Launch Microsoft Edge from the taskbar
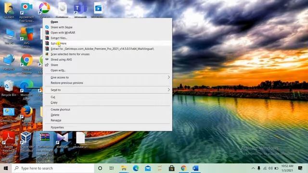The width and height of the screenshot is (308, 173). point(136,168)
